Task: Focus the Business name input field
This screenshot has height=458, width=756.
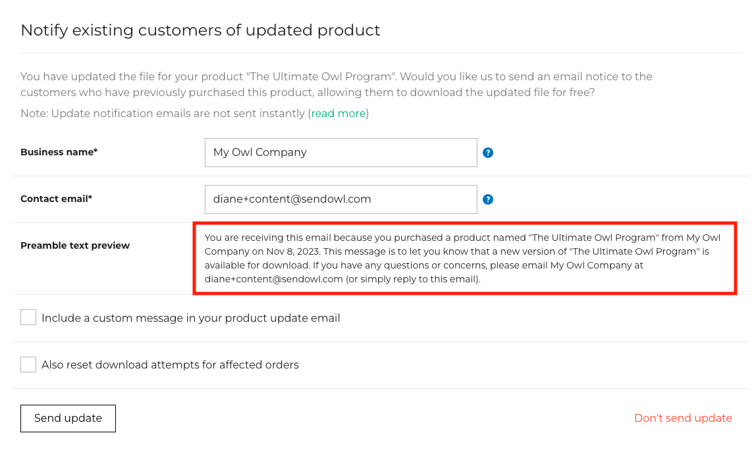Action: click(x=340, y=153)
